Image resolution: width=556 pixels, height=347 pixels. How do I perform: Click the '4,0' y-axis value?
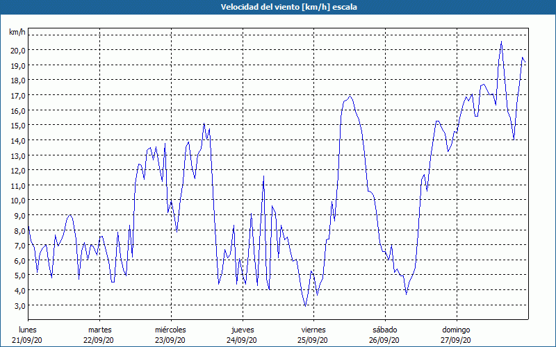(x=19, y=291)
